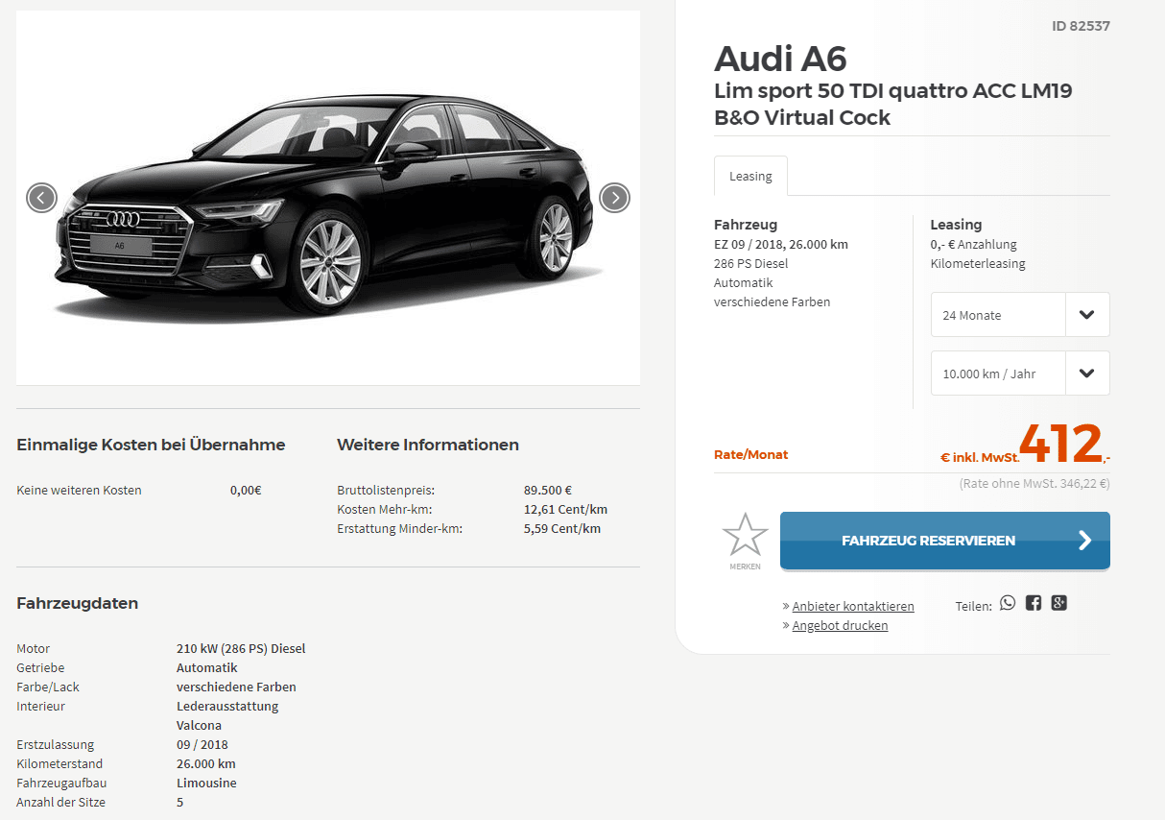Click the Audi A6 heading
The width and height of the screenshot is (1165, 820).
click(780, 59)
